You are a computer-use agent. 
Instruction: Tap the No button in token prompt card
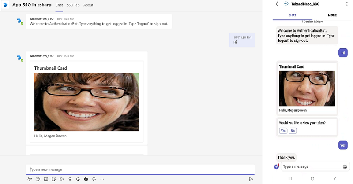click(x=293, y=131)
